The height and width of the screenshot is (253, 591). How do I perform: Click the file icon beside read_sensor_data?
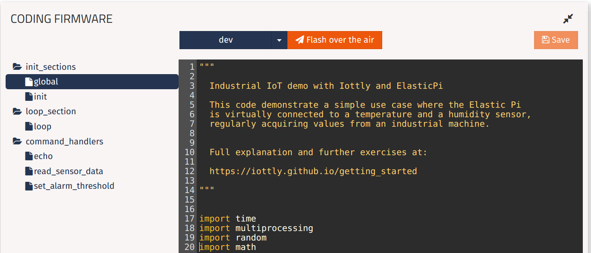28,171
